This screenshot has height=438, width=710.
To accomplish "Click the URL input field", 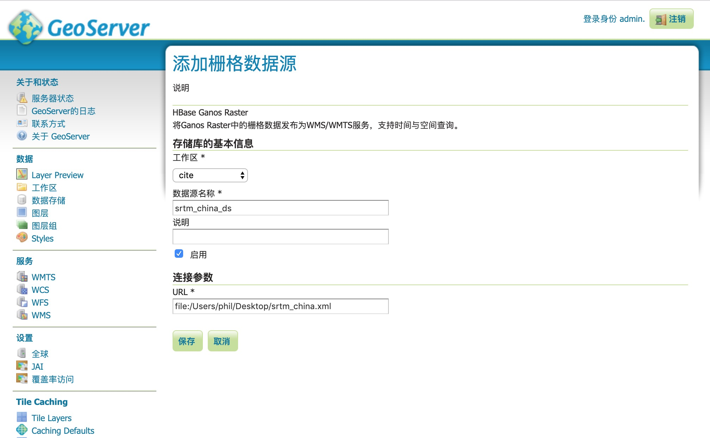I will pos(281,306).
